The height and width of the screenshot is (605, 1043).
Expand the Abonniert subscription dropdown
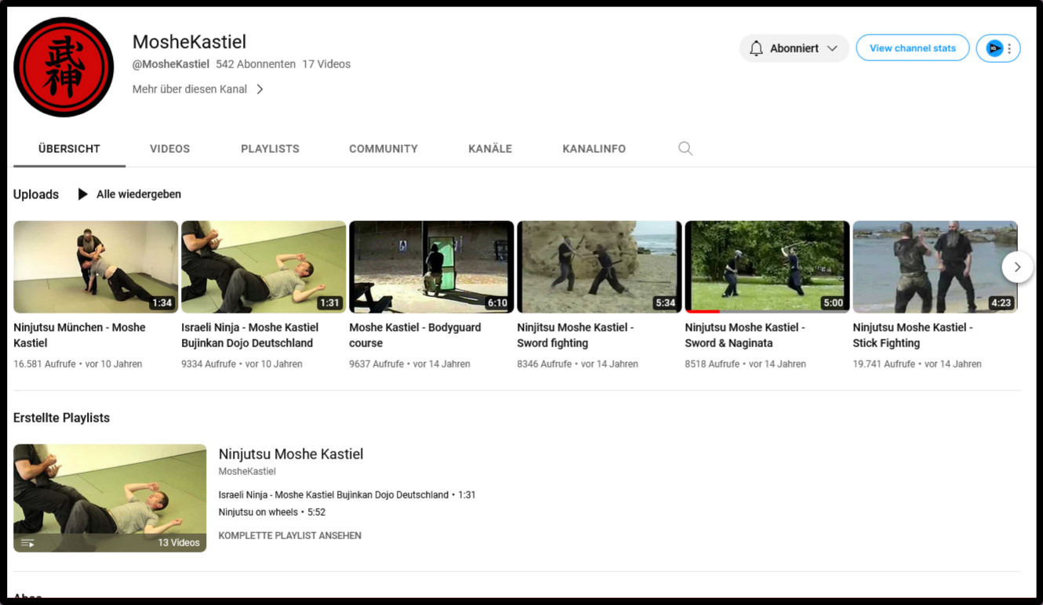pos(832,49)
